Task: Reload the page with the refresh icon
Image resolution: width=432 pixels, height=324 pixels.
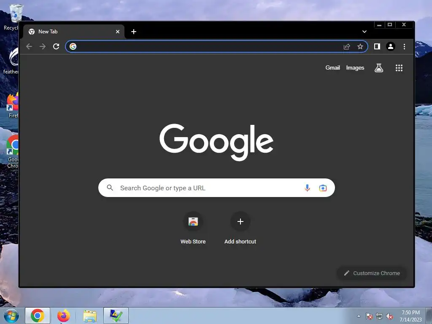Action: pyautogui.click(x=56, y=46)
